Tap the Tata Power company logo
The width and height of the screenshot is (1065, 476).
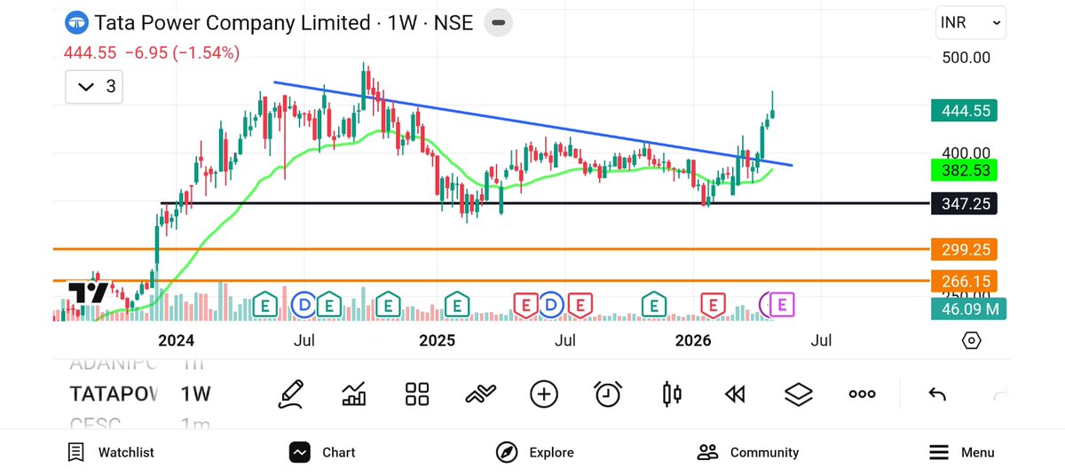tap(77, 22)
